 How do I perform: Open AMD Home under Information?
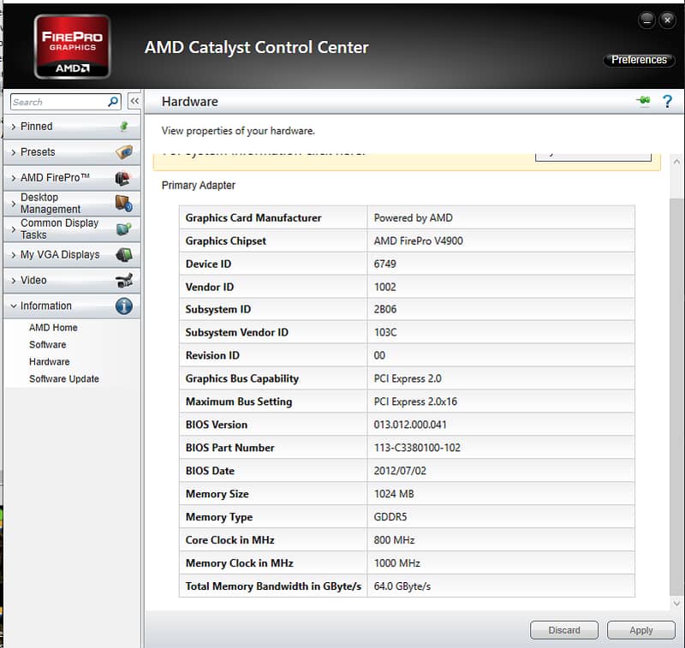[53, 328]
